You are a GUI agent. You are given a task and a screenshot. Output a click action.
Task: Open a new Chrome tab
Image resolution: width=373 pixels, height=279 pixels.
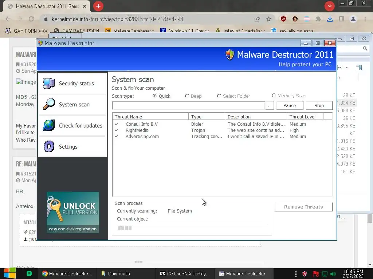[x=98, y=6]
